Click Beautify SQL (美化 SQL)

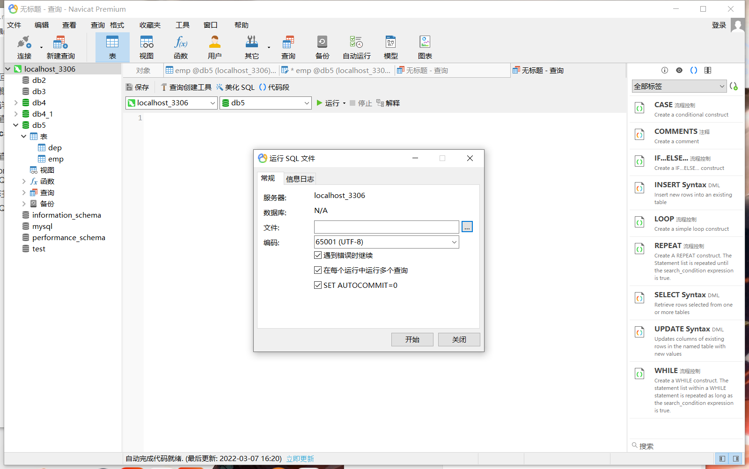(235, 88)
